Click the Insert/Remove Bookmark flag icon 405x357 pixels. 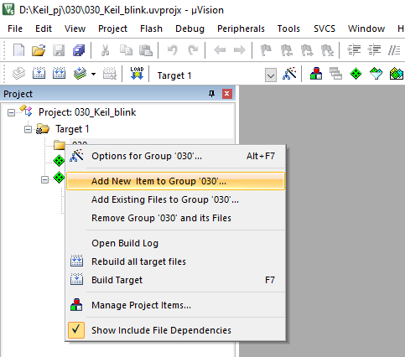tap(266, 50)
